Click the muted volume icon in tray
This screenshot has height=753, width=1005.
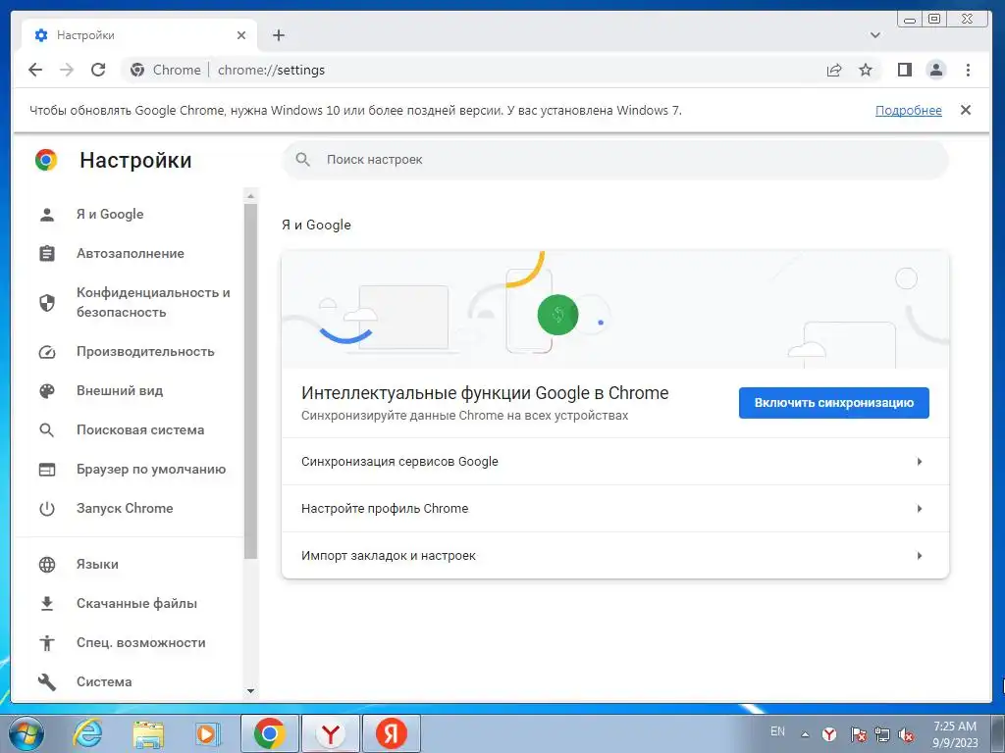(x=907, y=734)
